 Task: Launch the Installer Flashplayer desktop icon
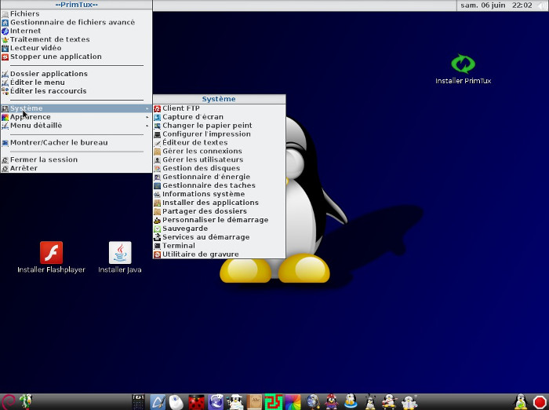pyautogui.click(x=51, y=253)
